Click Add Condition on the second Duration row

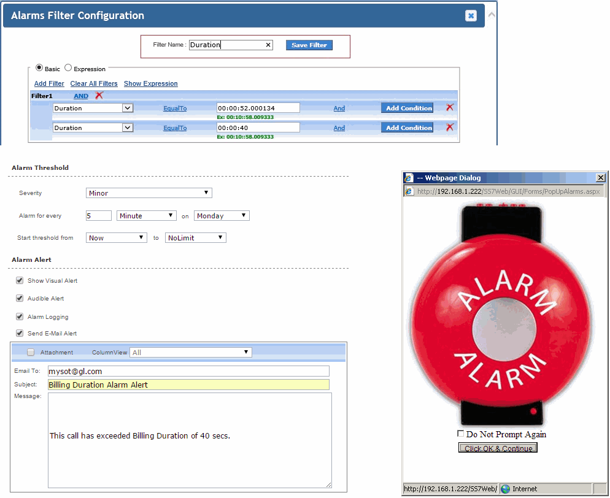click(407, 128)
